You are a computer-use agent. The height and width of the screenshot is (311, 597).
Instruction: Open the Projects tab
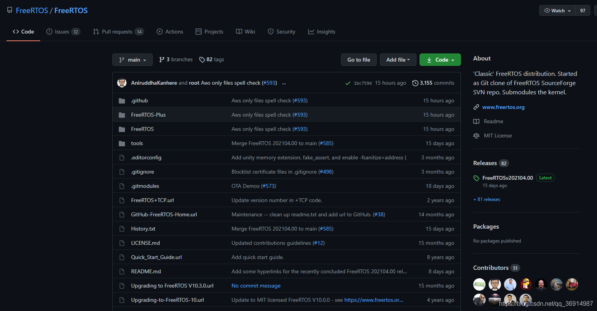point(209,32)
